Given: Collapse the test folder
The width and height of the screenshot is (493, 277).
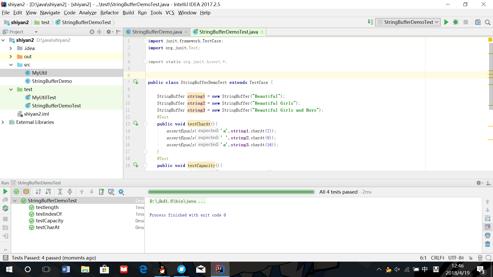Looking at the screenshot, I should (11, 90).
